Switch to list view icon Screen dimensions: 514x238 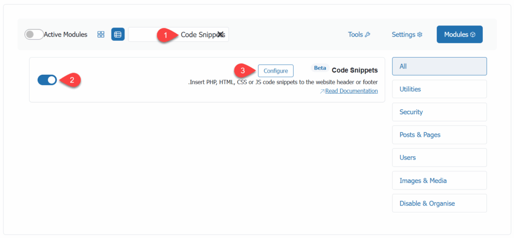[x=118, y=35]
